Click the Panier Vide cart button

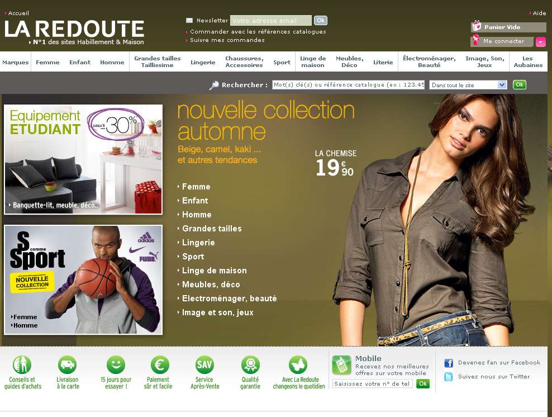508,27
